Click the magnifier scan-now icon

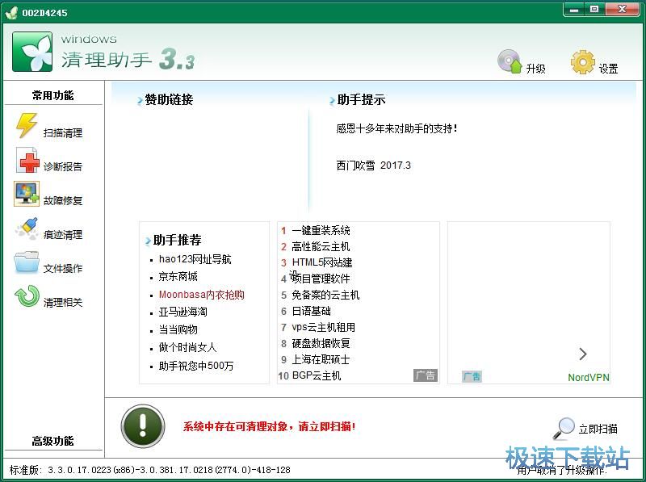coord(564,429)
